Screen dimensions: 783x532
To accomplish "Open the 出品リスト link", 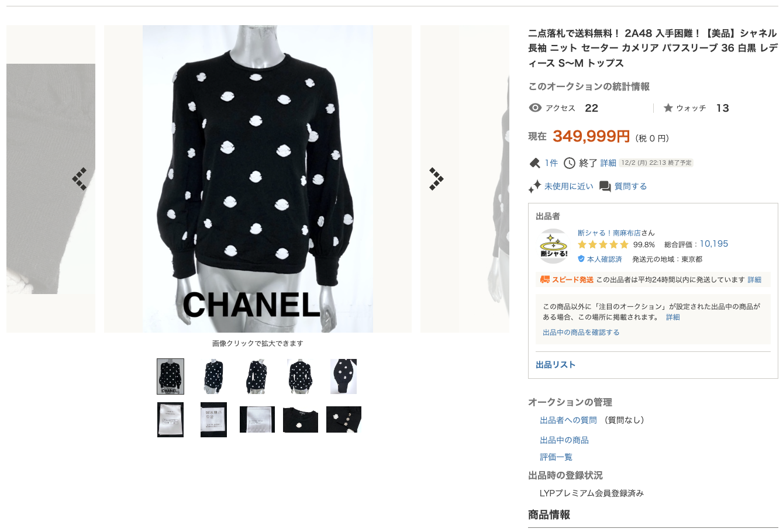I will click(x=556, y=365).
